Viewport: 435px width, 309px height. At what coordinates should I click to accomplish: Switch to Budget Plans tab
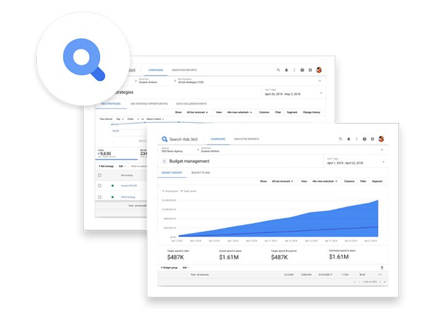coord(200,172)
